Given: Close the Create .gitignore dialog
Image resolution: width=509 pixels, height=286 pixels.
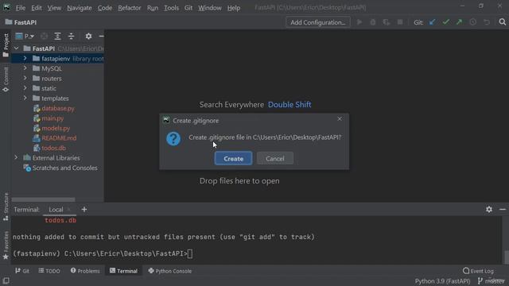Looking at the screenshot, I should coord(340,119).
